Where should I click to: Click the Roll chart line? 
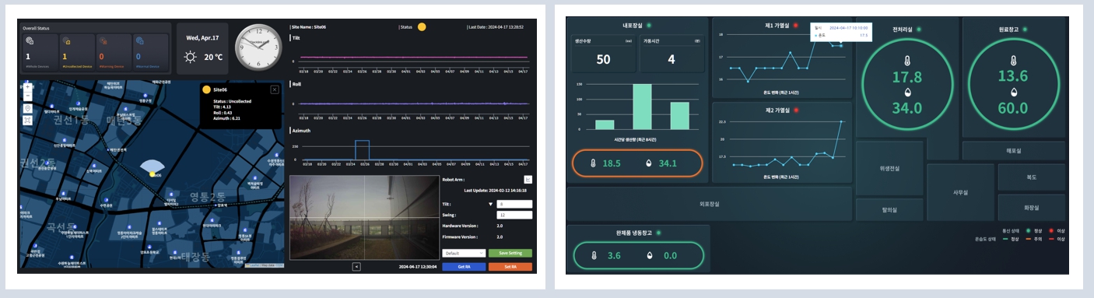(414, 103)
